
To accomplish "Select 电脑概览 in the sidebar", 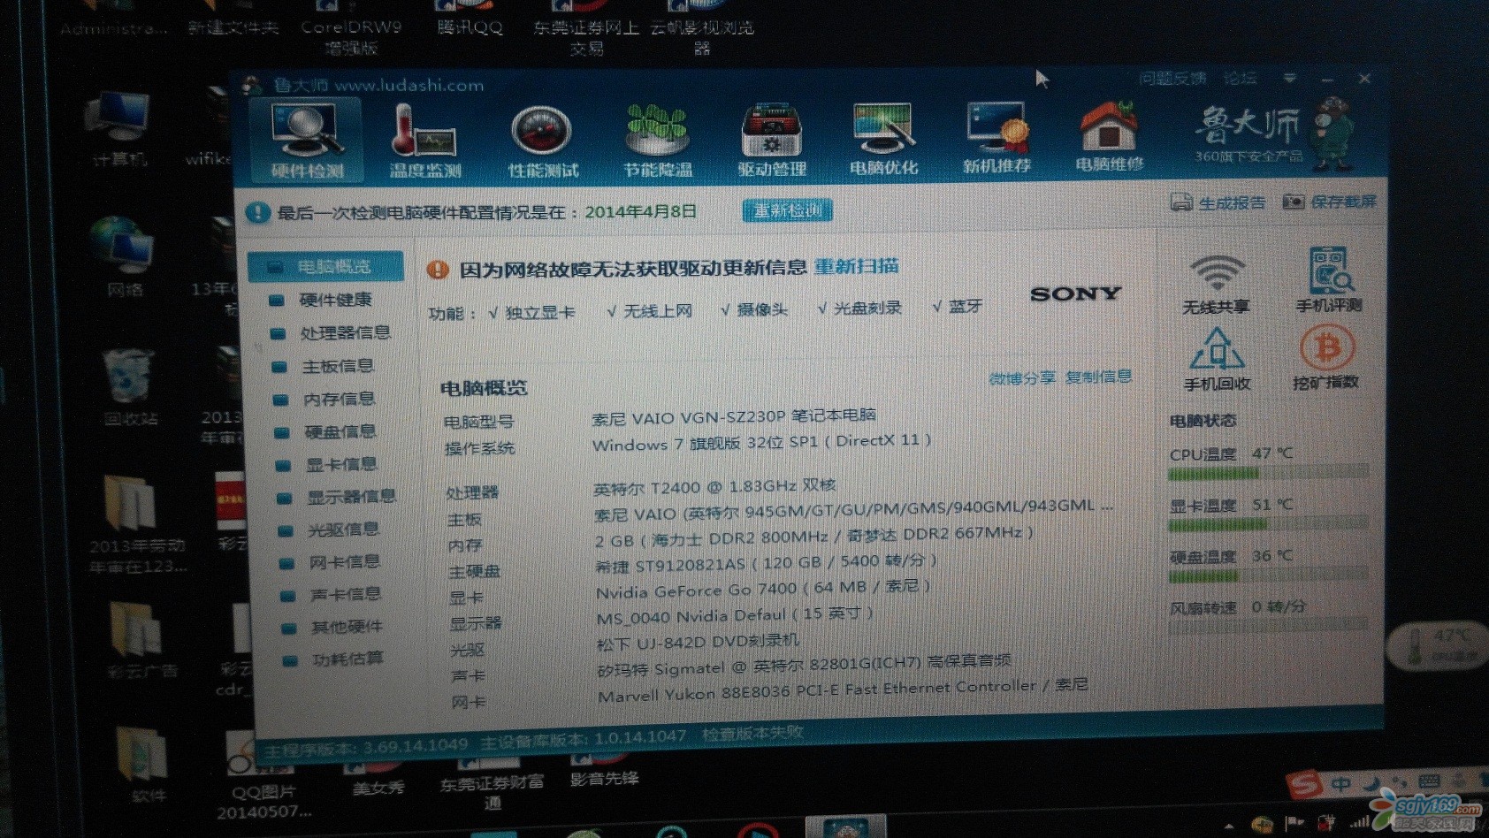I will pos(325,266).
